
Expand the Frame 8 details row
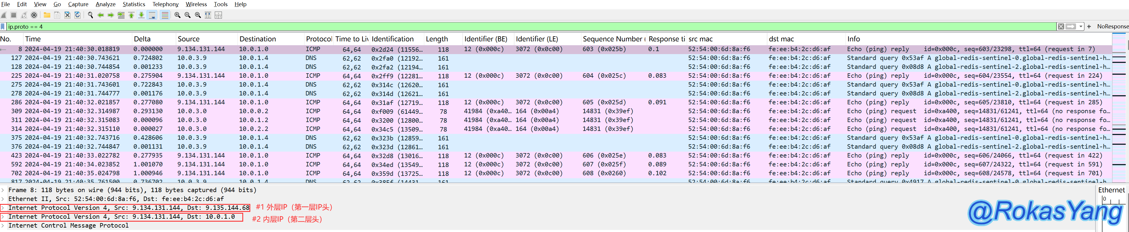pyautogui.click(x=3, y=190)
